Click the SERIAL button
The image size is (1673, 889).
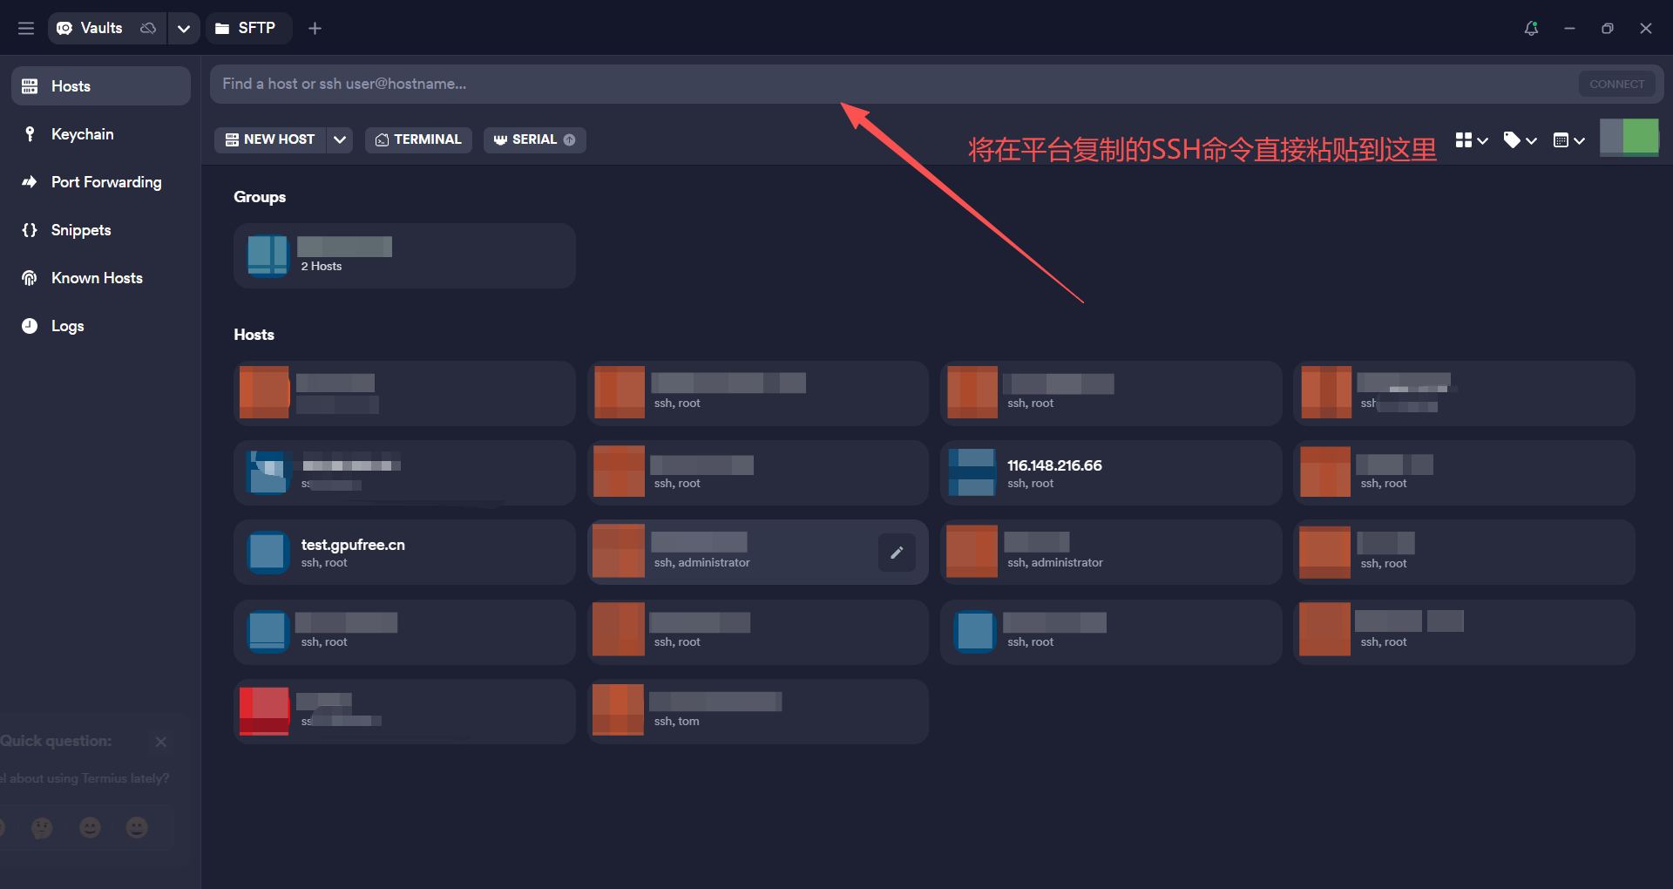(x=533, y=139)
